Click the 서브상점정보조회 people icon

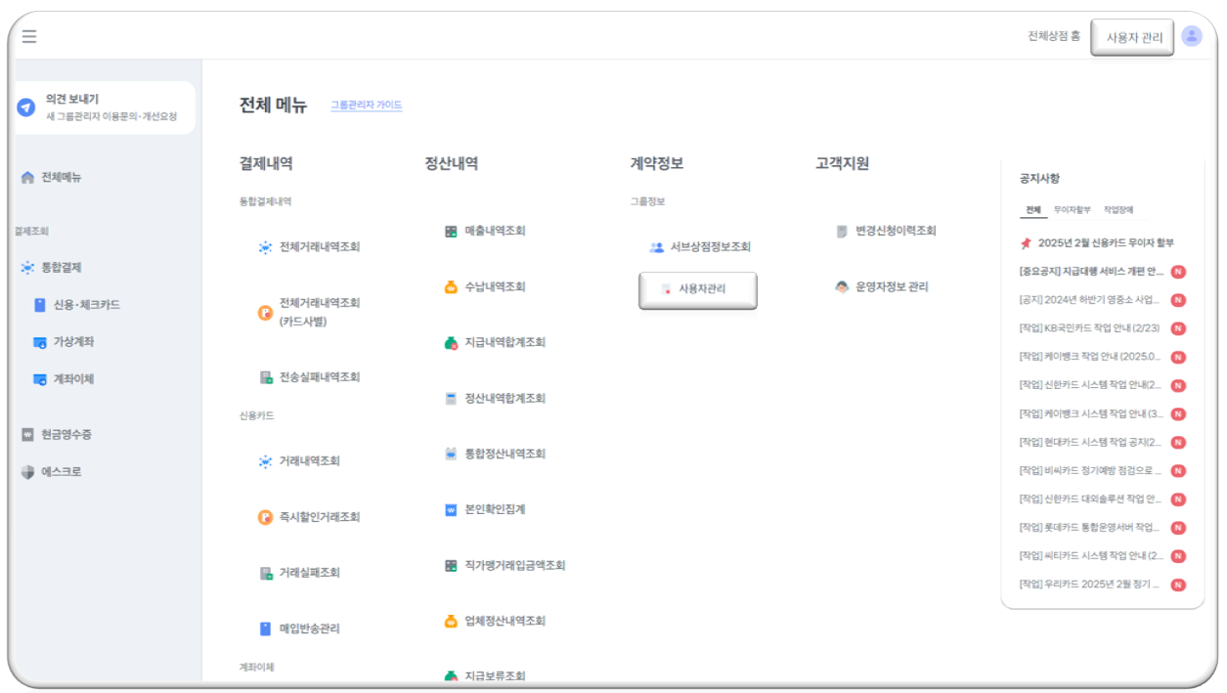tap(657, 247)
